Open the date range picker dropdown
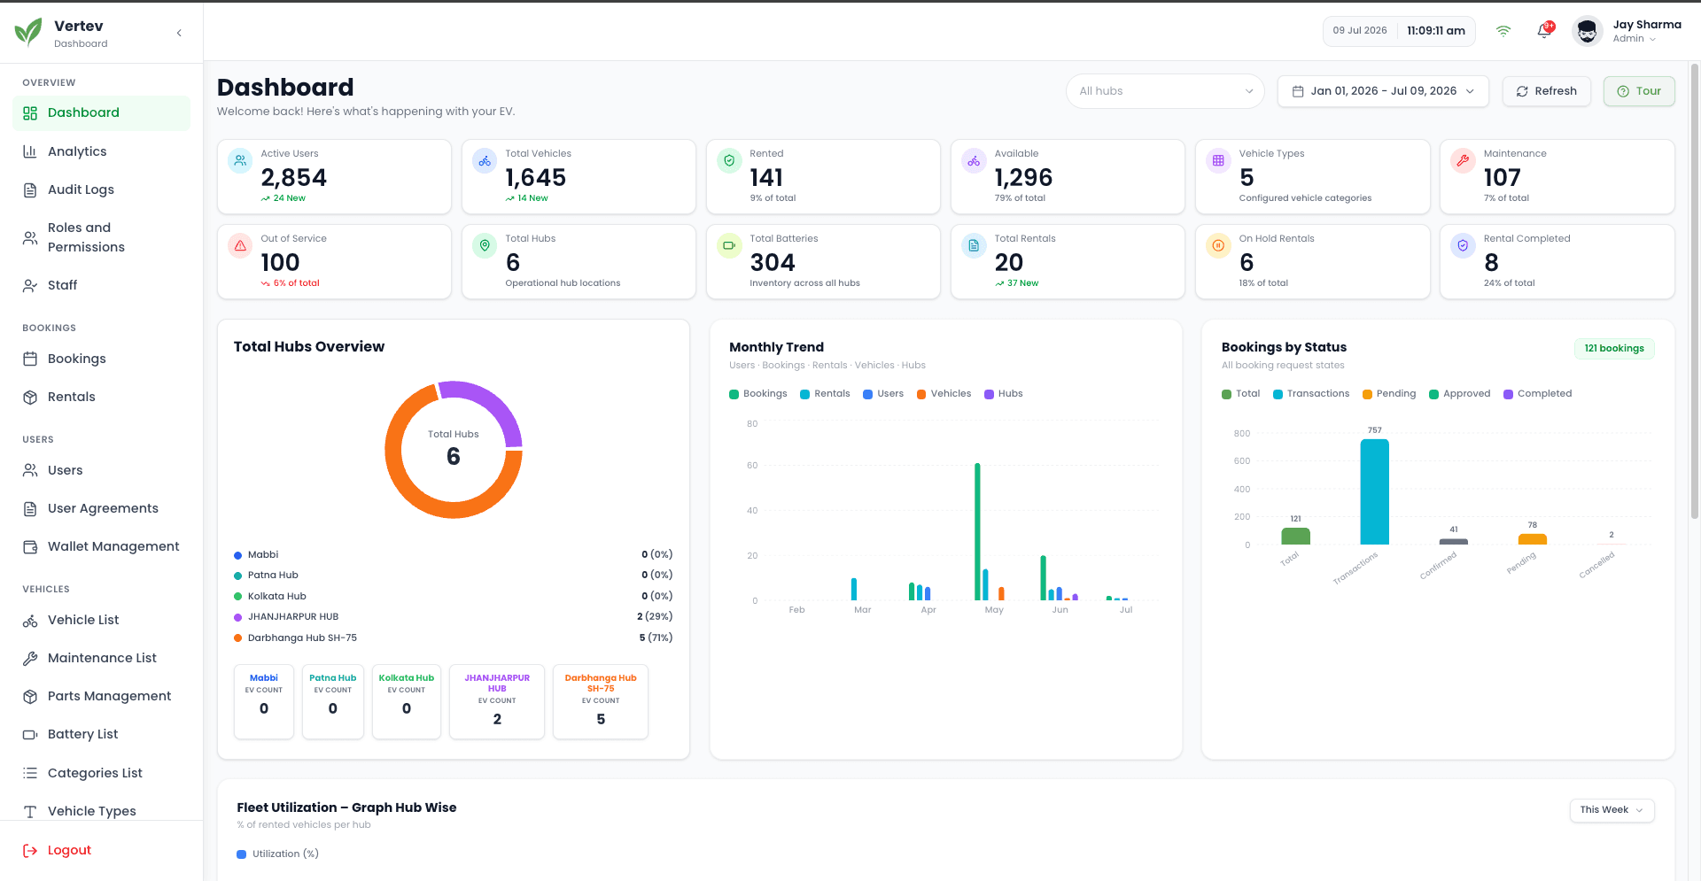 (1383, 91)
